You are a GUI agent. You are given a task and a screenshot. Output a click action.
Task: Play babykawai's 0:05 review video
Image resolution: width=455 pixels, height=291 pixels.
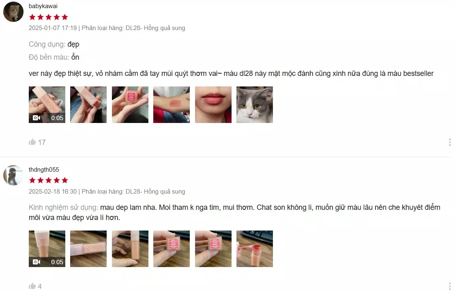47,105
